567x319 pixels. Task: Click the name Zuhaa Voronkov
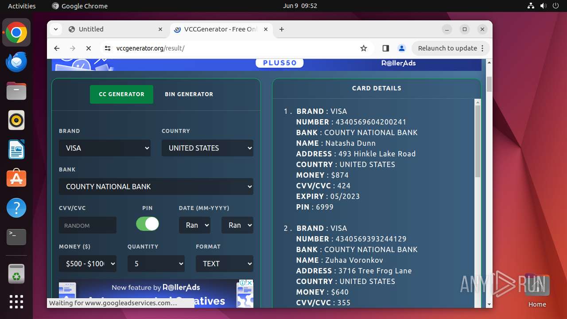[x=354, y=260]
